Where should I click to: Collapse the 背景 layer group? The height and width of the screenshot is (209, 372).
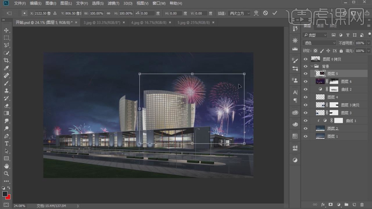click(312, 66)
